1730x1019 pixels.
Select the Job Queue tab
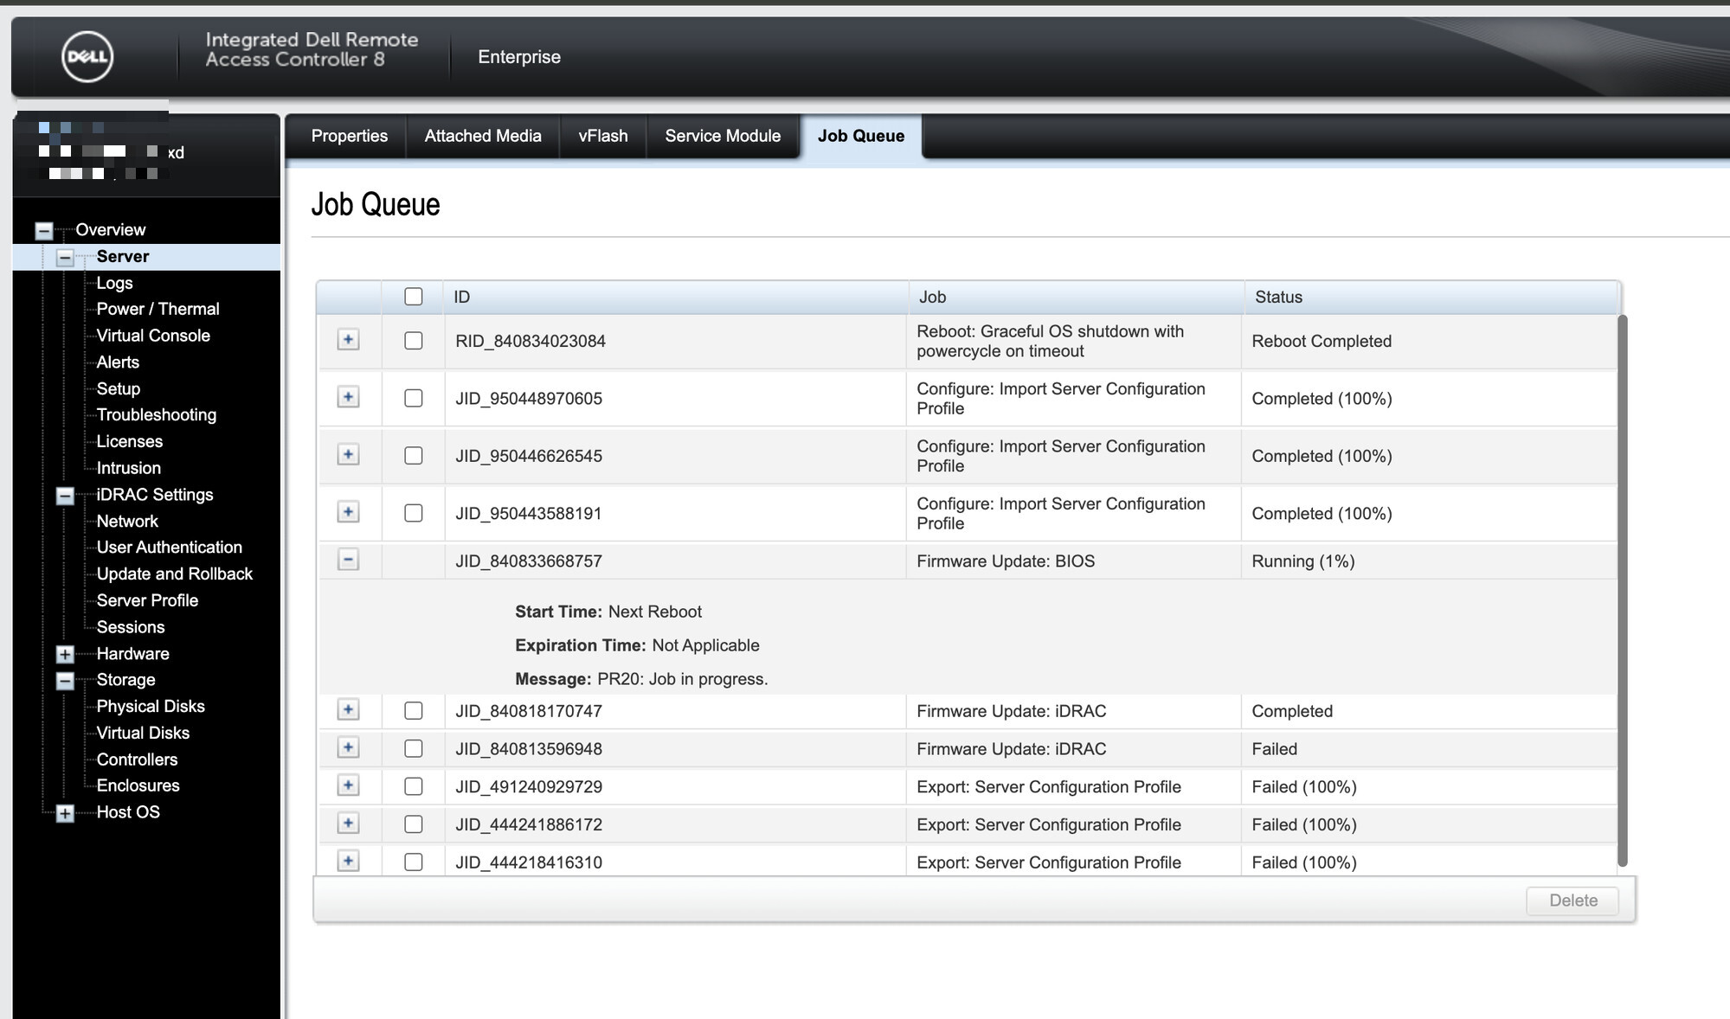point(861,136)
